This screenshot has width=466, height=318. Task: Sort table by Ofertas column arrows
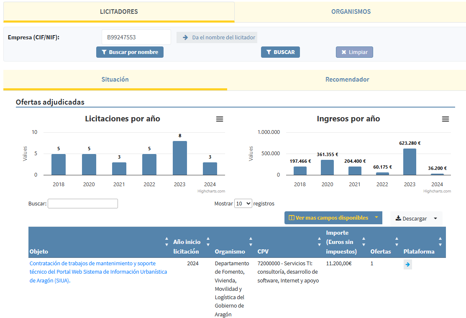coord(397,241)
